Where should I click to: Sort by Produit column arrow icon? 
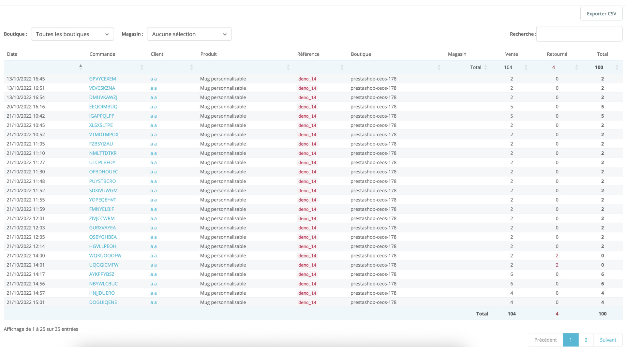(288, 67)
